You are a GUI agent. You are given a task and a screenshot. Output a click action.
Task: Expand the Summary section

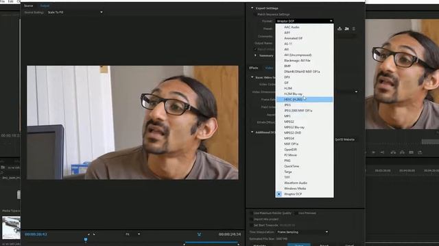[x=255, y=55]
